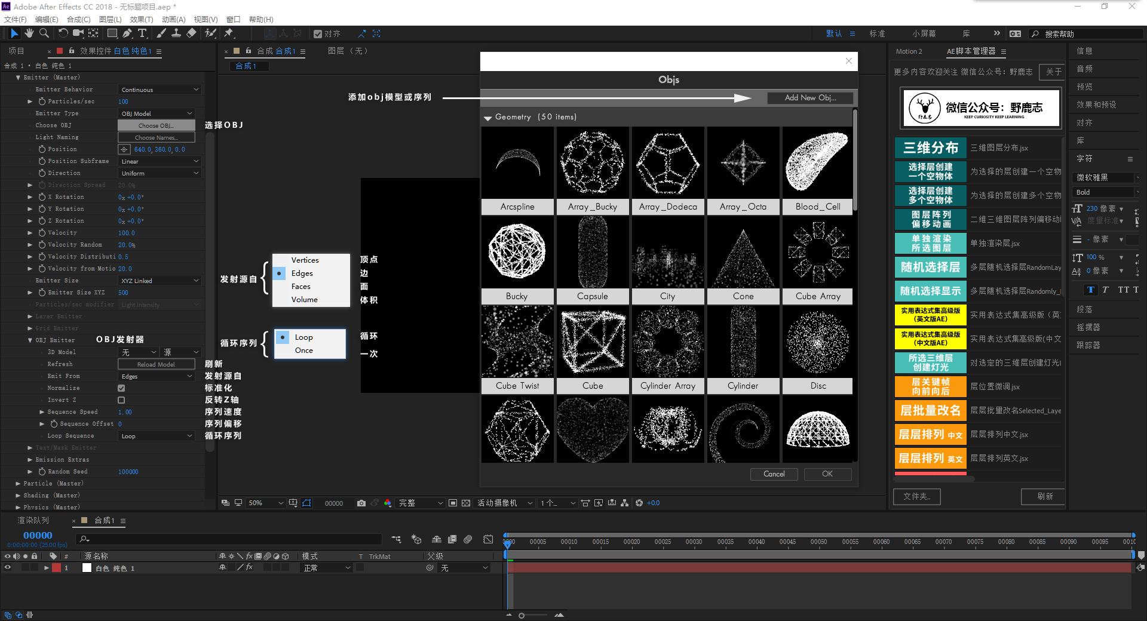Image resolution: width=1147 pixels, height=621 pixels.
Task: Uncheck the Normalize checkbox
Action: click(121, 388)
